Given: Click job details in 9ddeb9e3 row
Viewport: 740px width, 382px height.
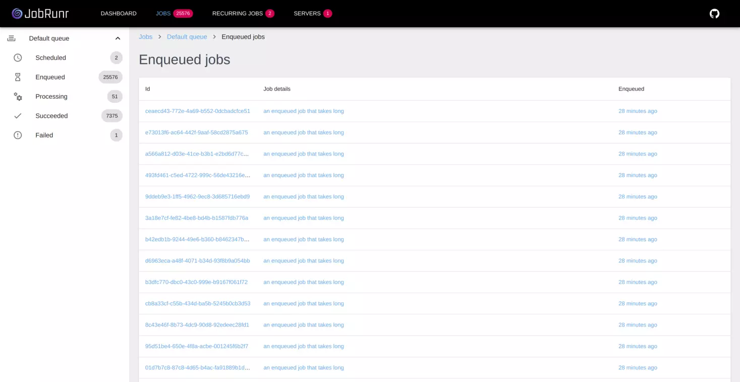Looking at the screenshot, I should pos(304,197).
